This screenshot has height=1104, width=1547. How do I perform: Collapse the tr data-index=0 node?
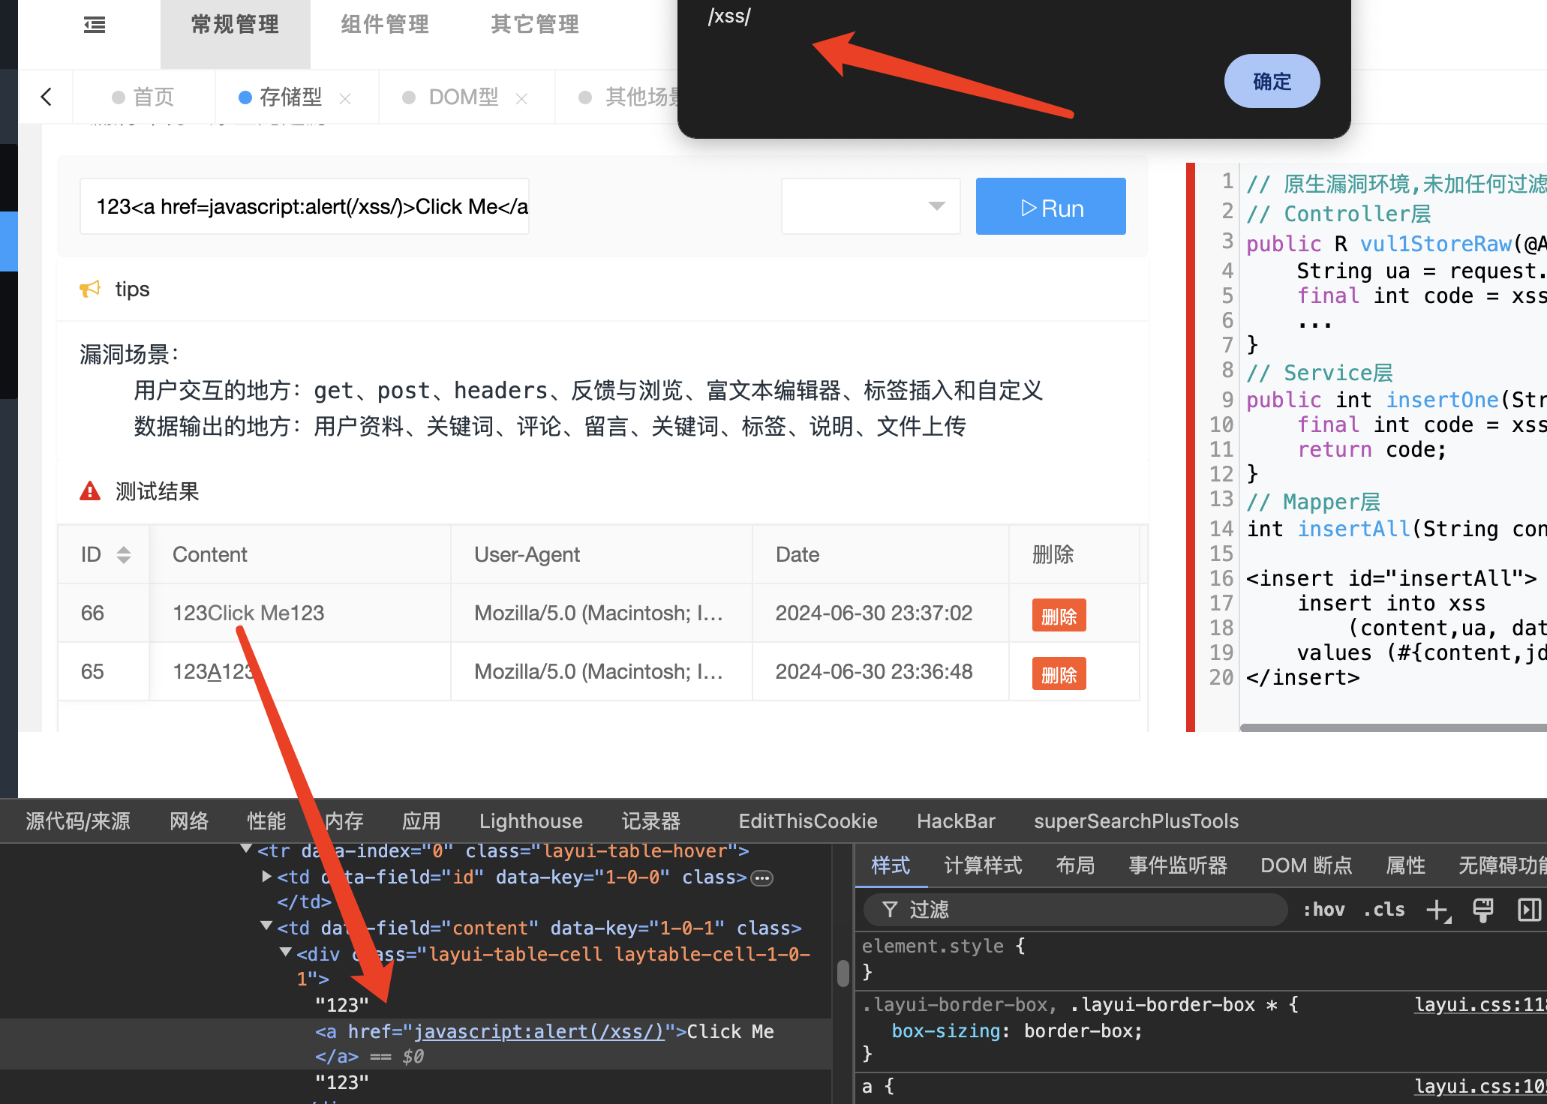(245, 850)
